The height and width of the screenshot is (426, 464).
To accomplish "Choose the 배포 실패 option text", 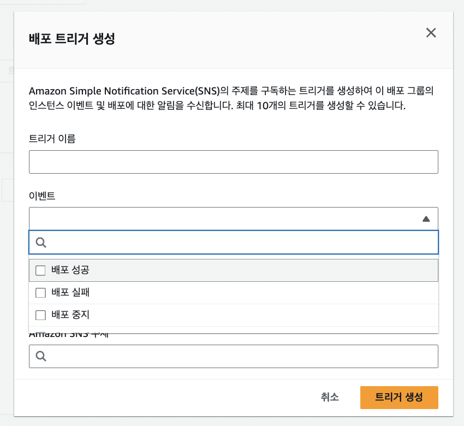I will coord(70,293).
